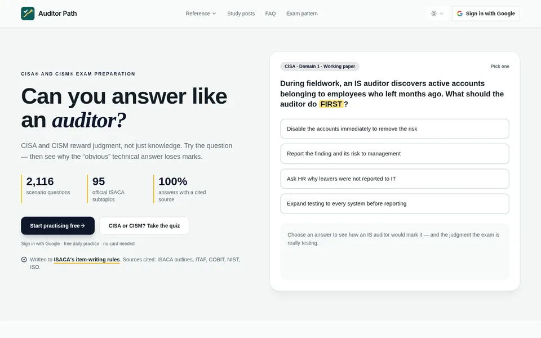Click the arrow in Start practising free
The width and height of the screenshot is (541, 338).
[x=83, y=225]
